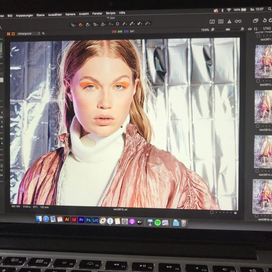This screenshot has height=272, width=272.
Task: Toggle proofing glasses icon
Action: 238,21
